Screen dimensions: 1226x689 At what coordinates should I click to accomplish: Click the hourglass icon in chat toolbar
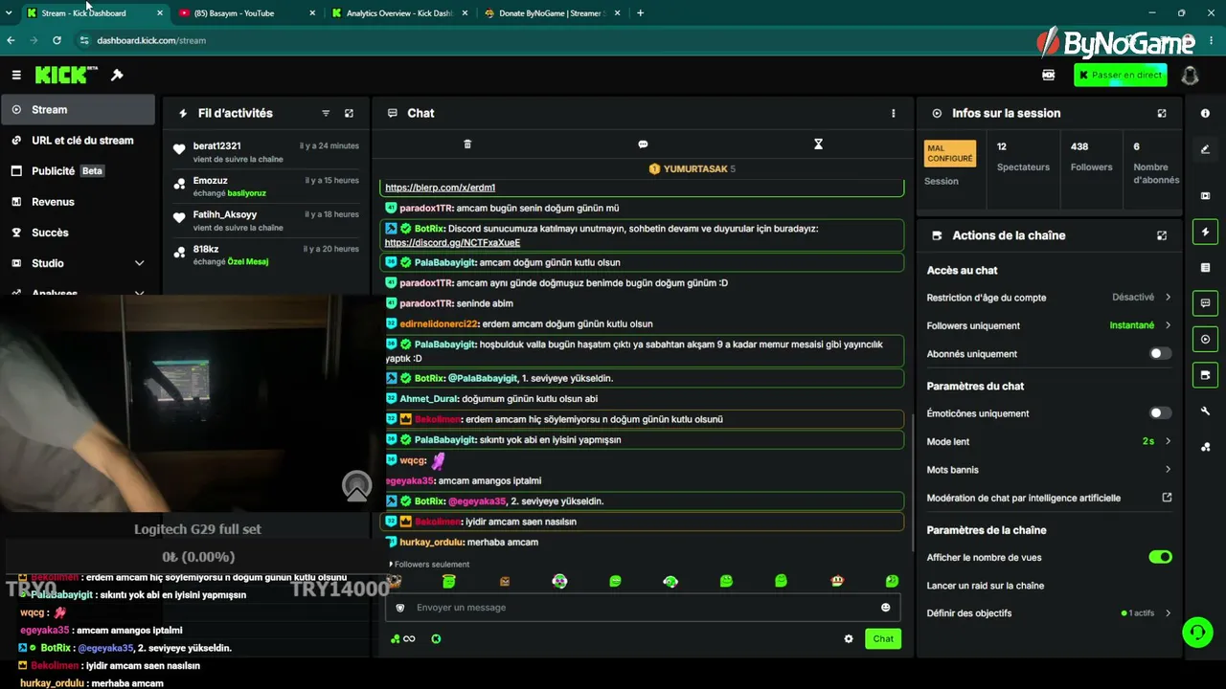pyautogui.click(x=818, y=144)
